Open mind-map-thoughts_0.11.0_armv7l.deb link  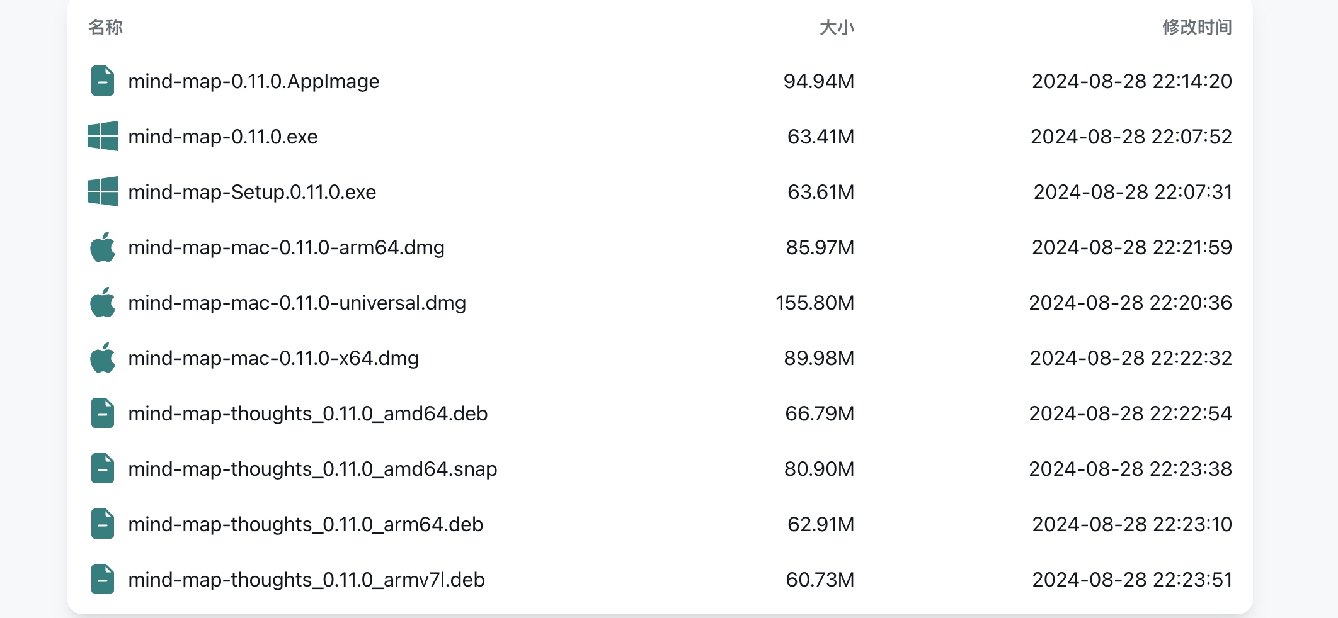(x=306, y=580)
